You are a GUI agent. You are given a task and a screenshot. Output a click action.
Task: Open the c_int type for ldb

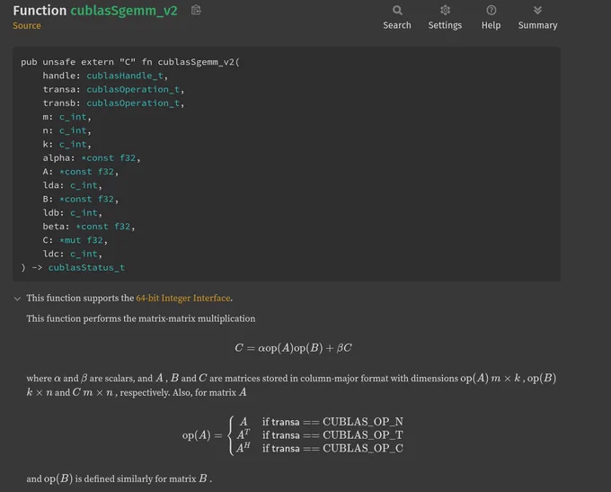coord(84,212)
